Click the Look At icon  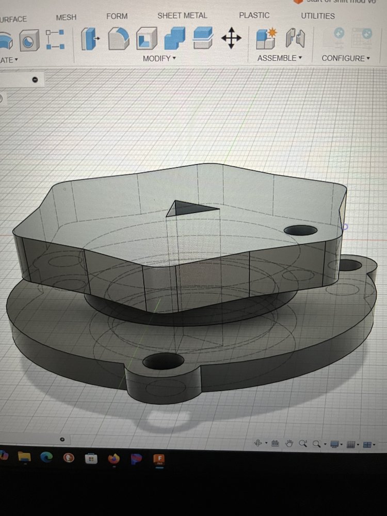click(275, 443)
